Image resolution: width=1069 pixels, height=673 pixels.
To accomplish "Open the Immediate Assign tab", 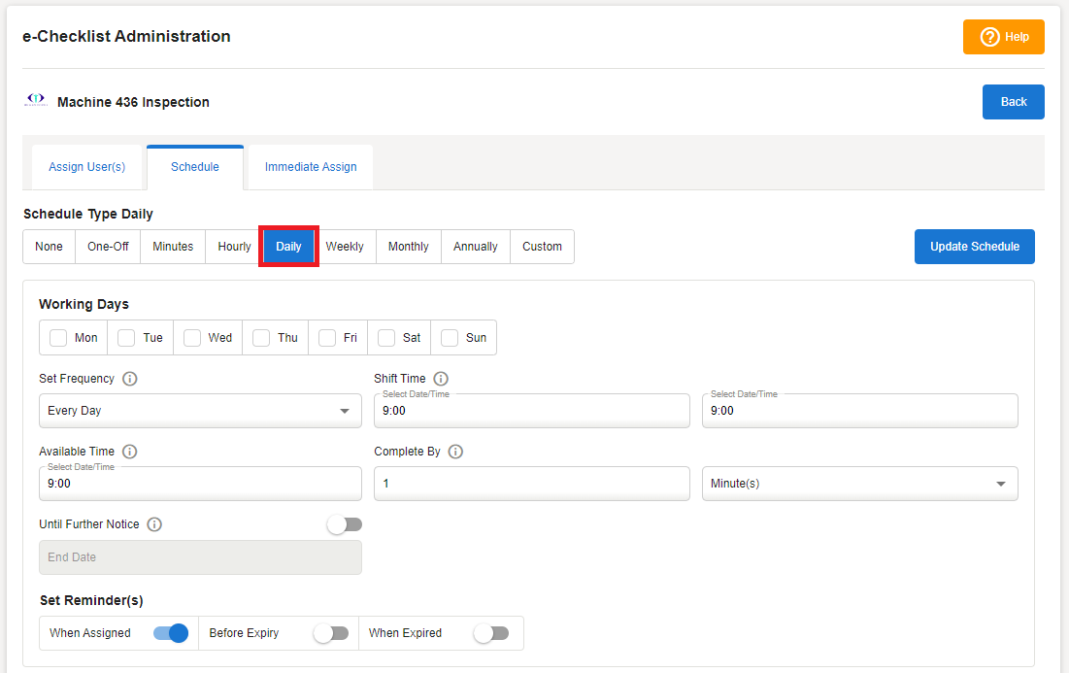I will (311, 167).
